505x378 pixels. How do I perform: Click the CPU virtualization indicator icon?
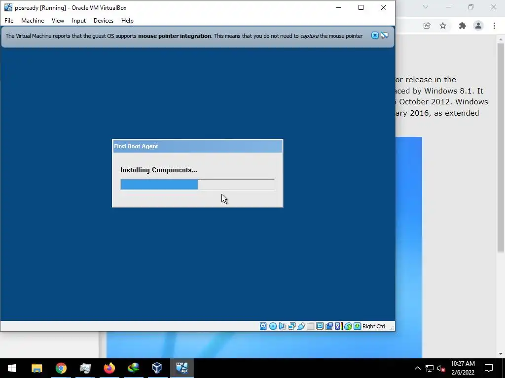[x=338, y=326]
